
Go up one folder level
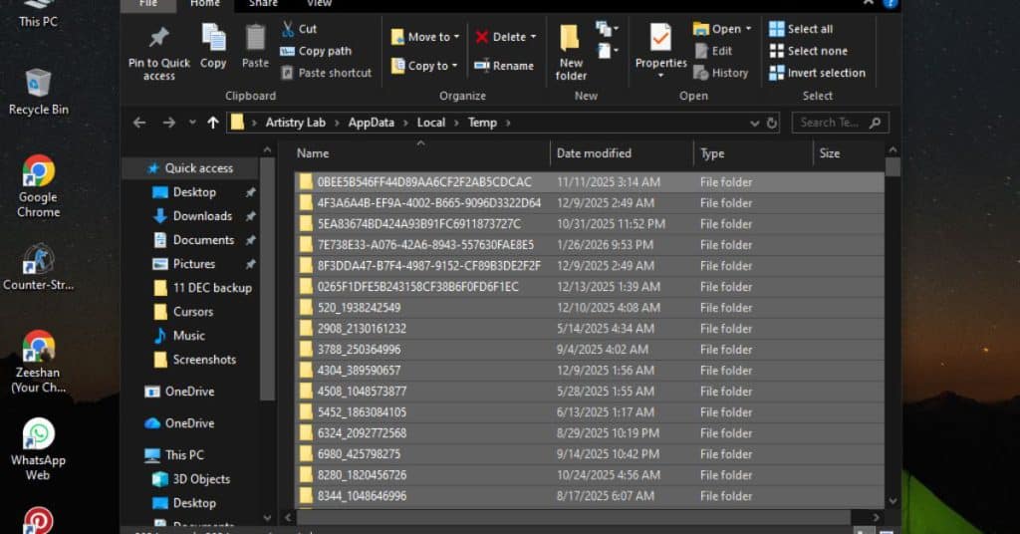[x=212, y=123]
